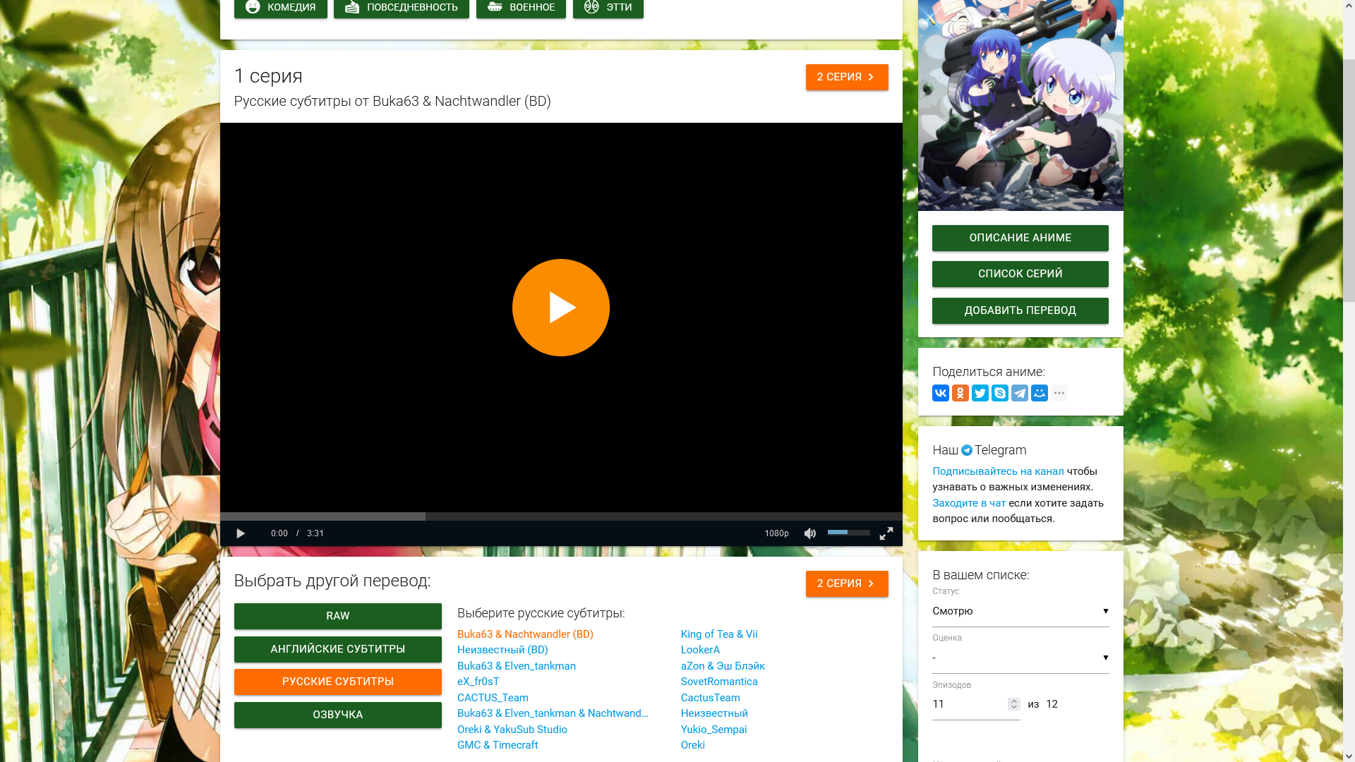1355x762 pixels.
Task: Share anime via Skype icon
Action: 1000,393
